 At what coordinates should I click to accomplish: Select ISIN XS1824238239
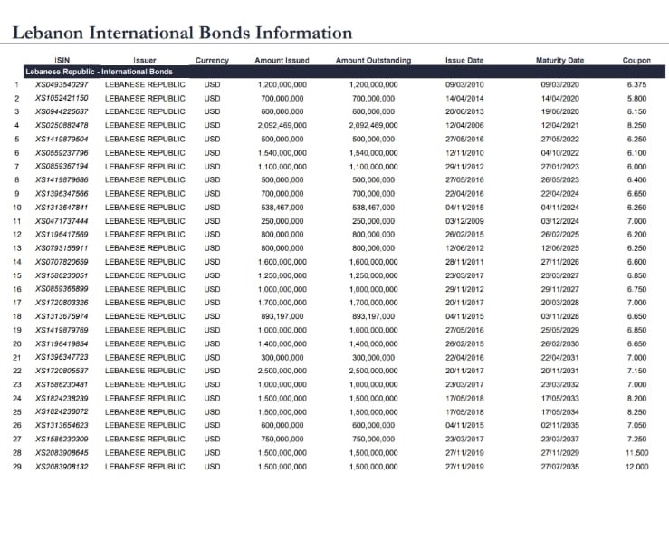(62, 398)
